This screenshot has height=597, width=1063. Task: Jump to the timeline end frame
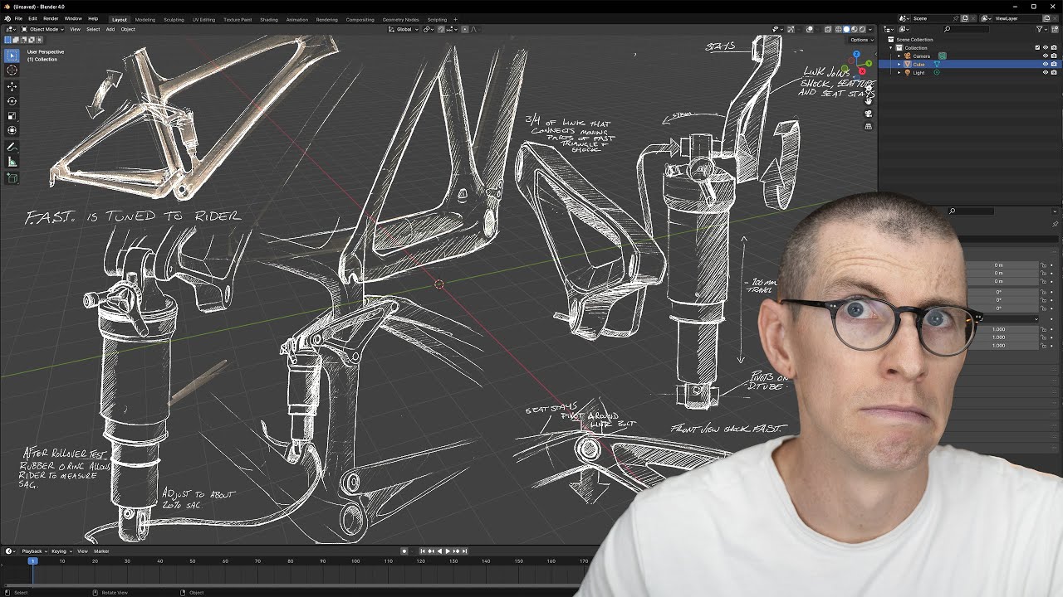point(464,551)
